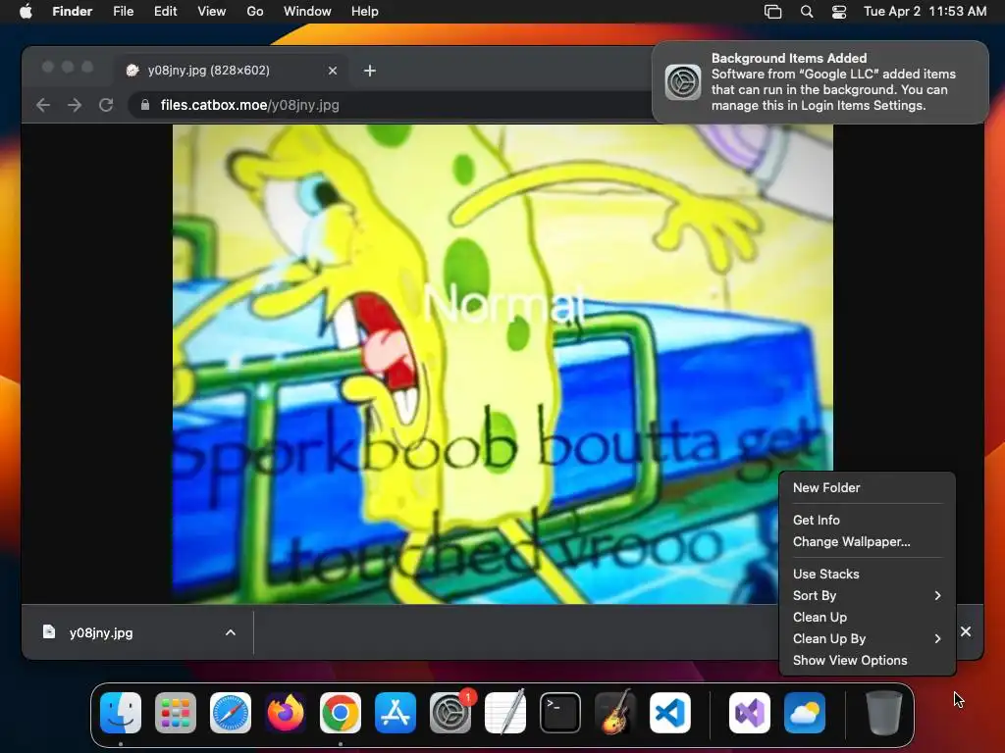This screenshot has width=1005, height=753.
Task: Open Launchpad in the dock
Action: (176, 713)
